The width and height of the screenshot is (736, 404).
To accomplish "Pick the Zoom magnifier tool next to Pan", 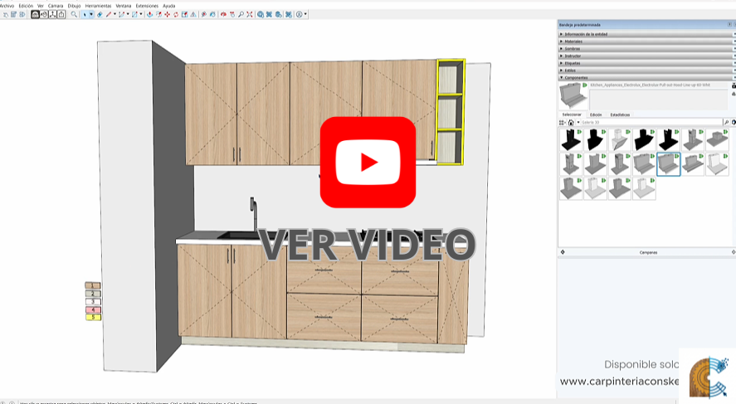I will pos(241,15).
